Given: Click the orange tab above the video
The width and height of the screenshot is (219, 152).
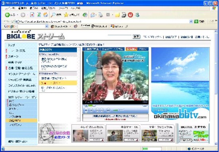Looking at the screenshot, I should click(x=131, y=49).
